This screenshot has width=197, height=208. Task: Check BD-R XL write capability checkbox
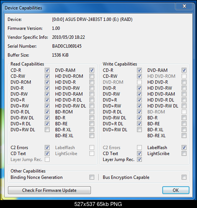(x=184, y=130)
